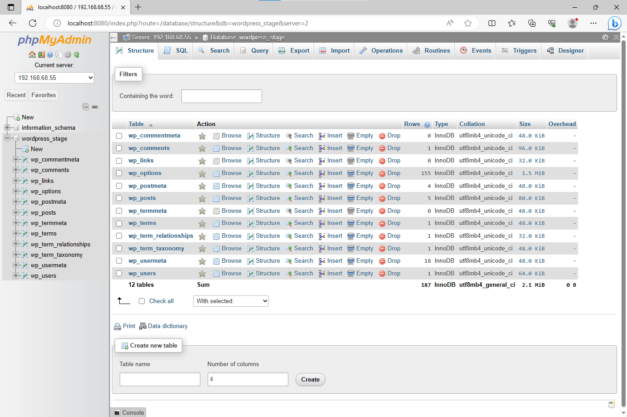
Task: Click the collapse-all icon in the navigation tree
Action: point(86,107)
